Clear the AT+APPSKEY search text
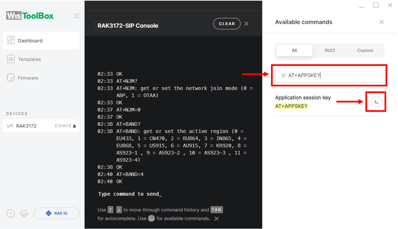The image size is (398, 229). 283,75
